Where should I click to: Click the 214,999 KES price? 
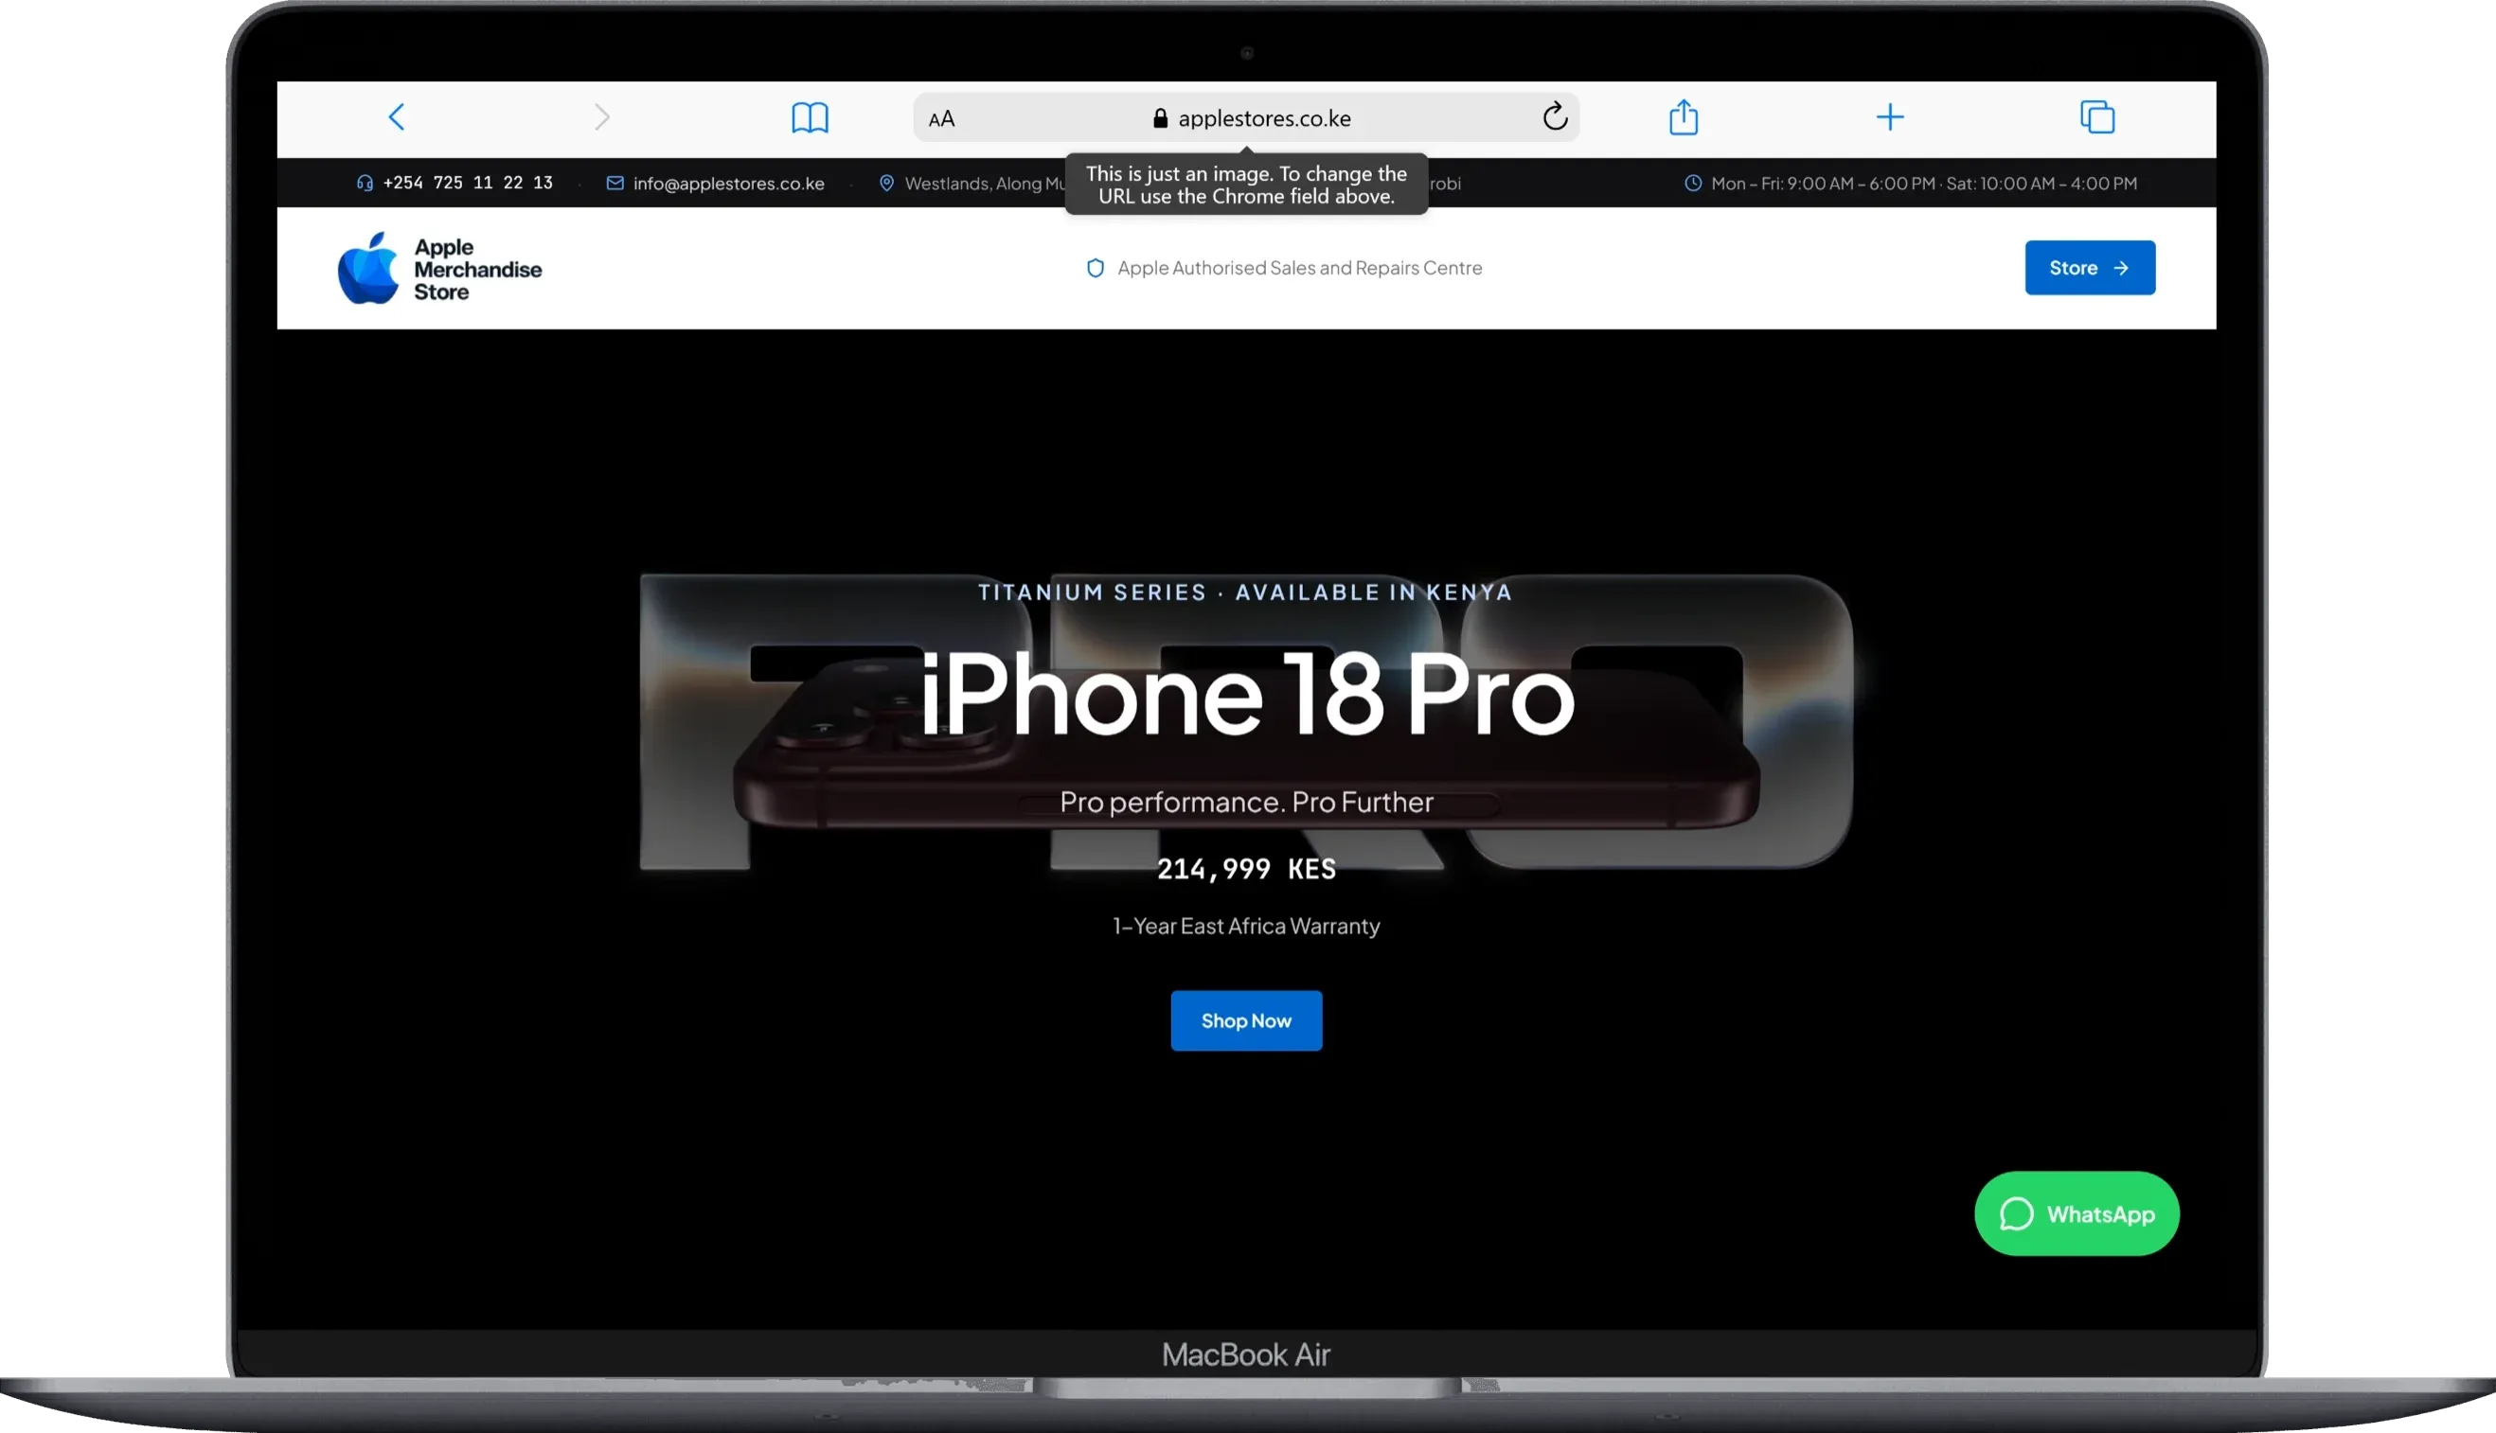click(x=1246, y=869)
